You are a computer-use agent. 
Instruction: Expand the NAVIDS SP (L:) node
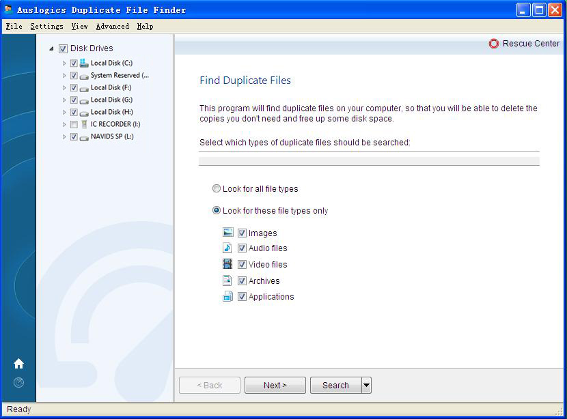tap(64, 137)
